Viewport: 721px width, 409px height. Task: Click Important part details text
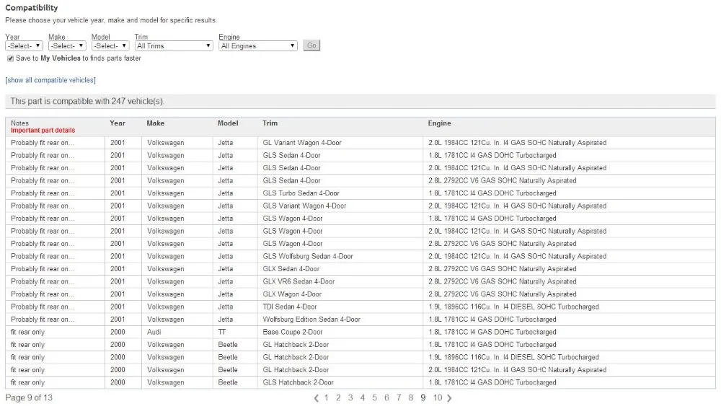pyautogui.click(x=43, y=131)
